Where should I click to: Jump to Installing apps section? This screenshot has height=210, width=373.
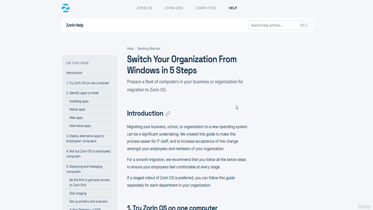(x=79, y=101)
